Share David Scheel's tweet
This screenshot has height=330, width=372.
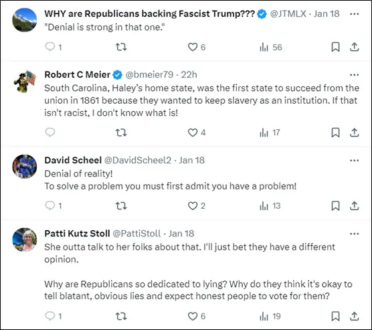point(354,205)
